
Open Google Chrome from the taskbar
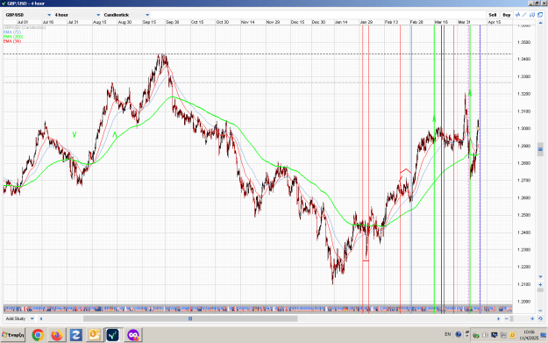(x=38, y=335)
